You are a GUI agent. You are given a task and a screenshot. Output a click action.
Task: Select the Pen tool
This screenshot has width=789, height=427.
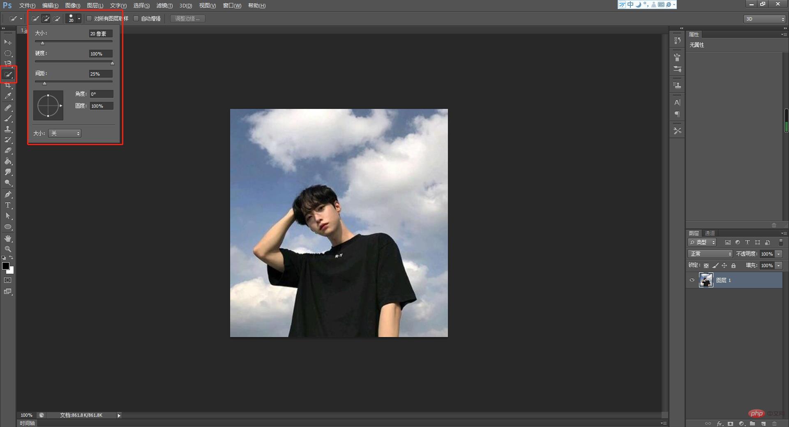tap(8, 194)
